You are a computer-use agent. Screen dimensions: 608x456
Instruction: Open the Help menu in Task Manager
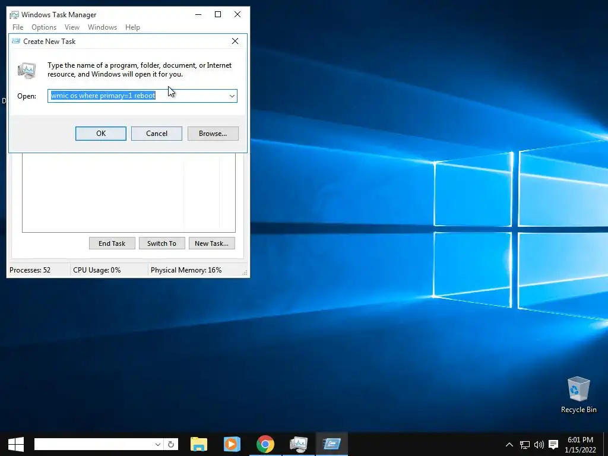tap(132, 27)
